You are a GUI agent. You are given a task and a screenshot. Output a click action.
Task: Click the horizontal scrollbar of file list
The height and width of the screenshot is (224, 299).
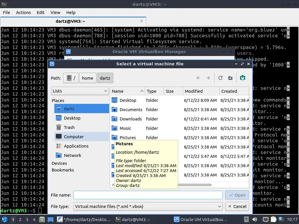pyautogui.click(x=194, y=185)
